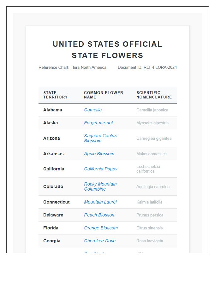Click the Peach Blossom link
Image resolution: width=221 pixels, height=284 pixels.
pos(100,215)
